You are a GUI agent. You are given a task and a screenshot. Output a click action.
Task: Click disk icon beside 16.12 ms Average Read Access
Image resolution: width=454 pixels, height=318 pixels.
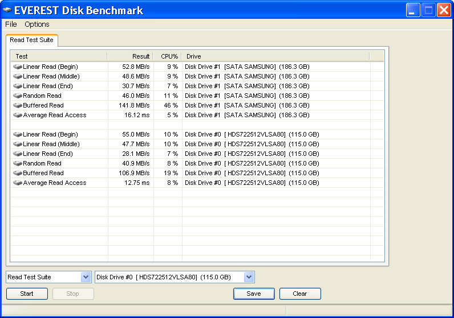[18, 115]
